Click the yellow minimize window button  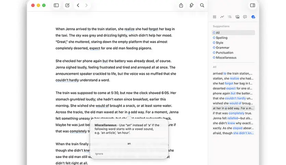pyautogui.click(x=38, y=5)
